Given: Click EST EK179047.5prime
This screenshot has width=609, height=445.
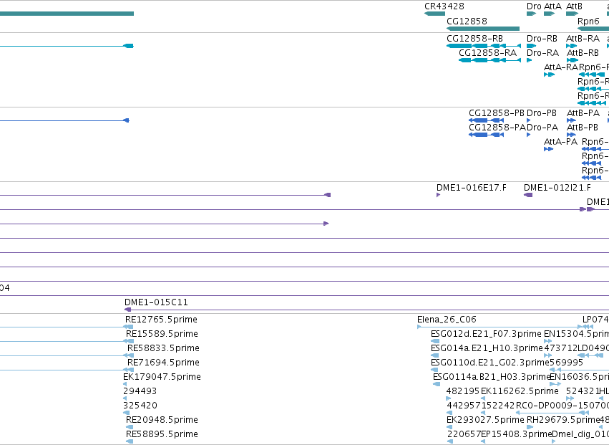Looking at the screenshot, I should pyautogui.click(x=125, y=384).
